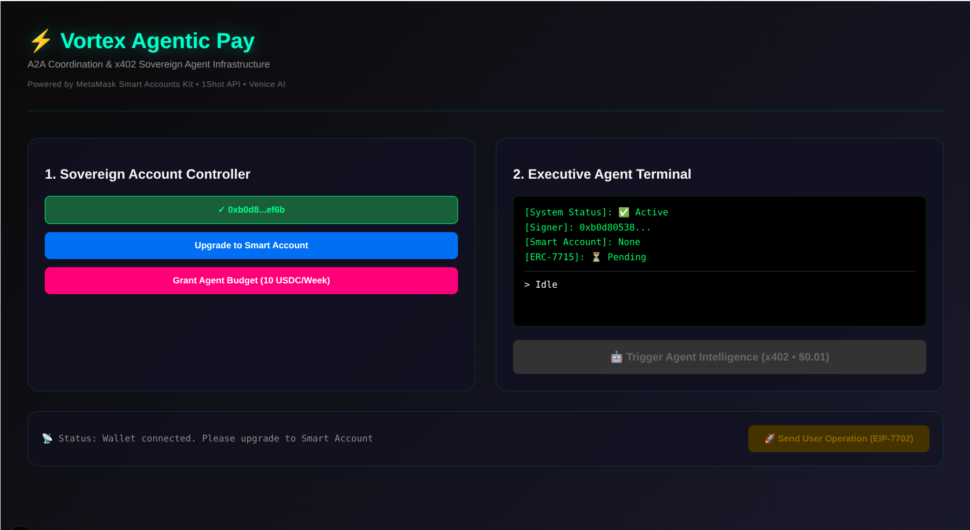Click the green checkmark Active icon
The height and width of the screenshot is (530, 970).
624,212
